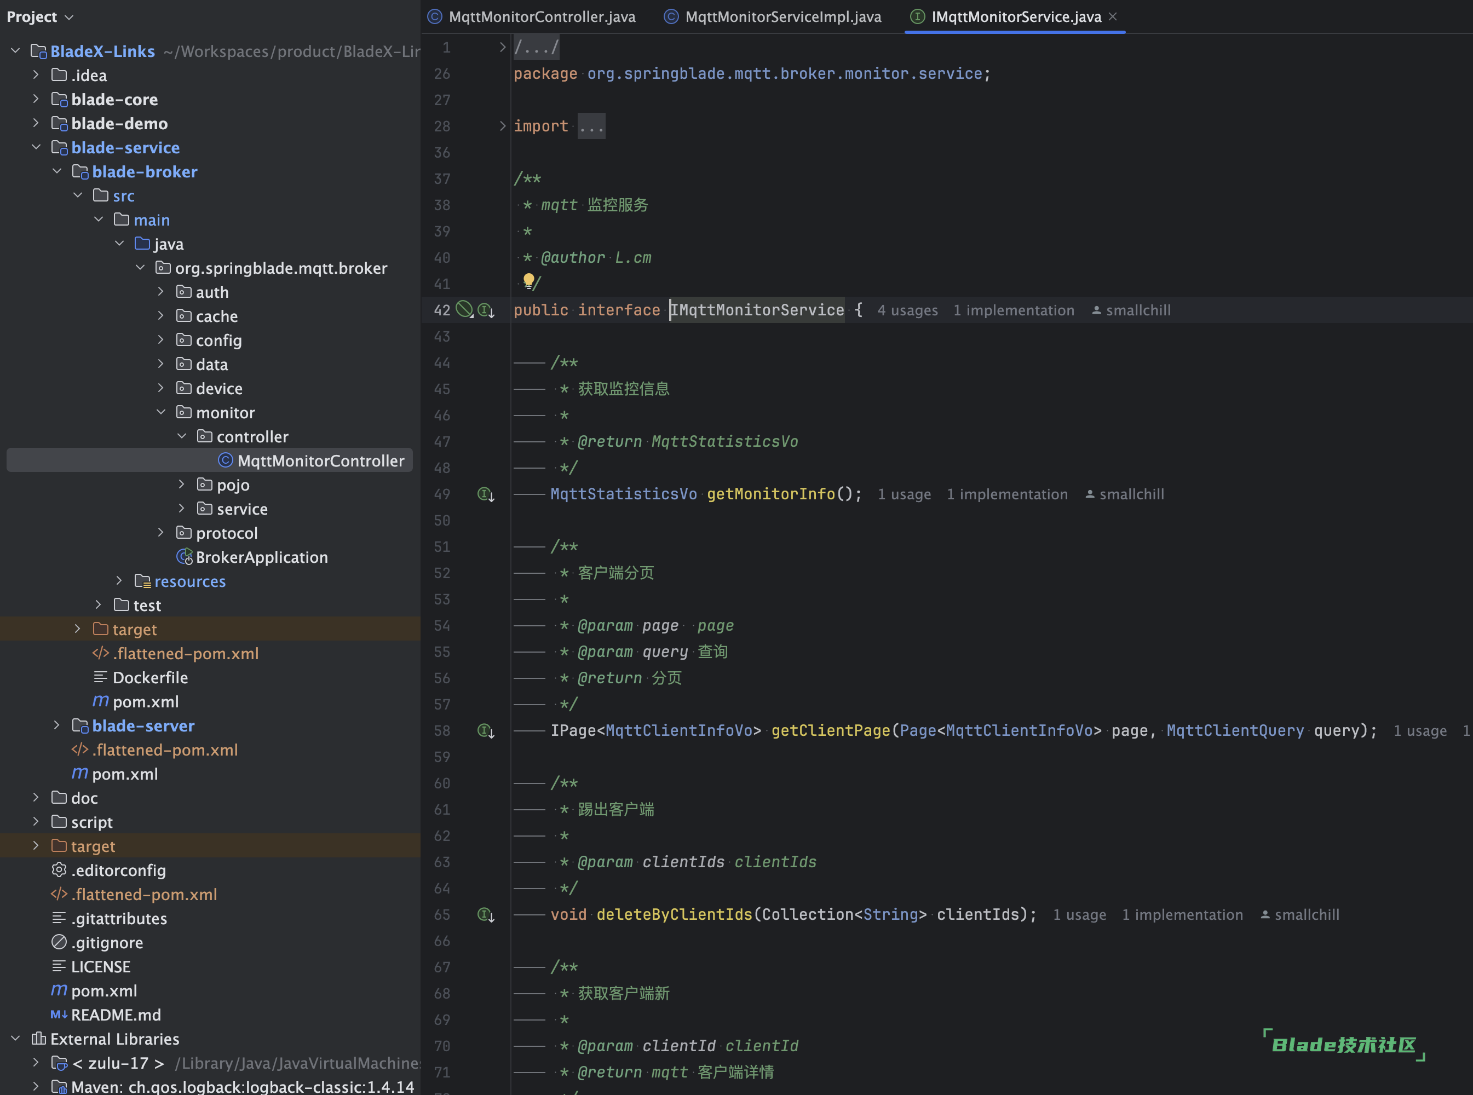Viewport: 1473px width, 1095px height.
Task: Expand the blade-server module
Action: [x=56, y=726]
